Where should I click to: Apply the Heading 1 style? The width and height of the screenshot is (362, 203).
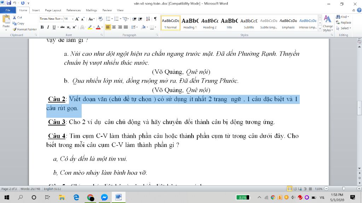click(x=190, y=23)
